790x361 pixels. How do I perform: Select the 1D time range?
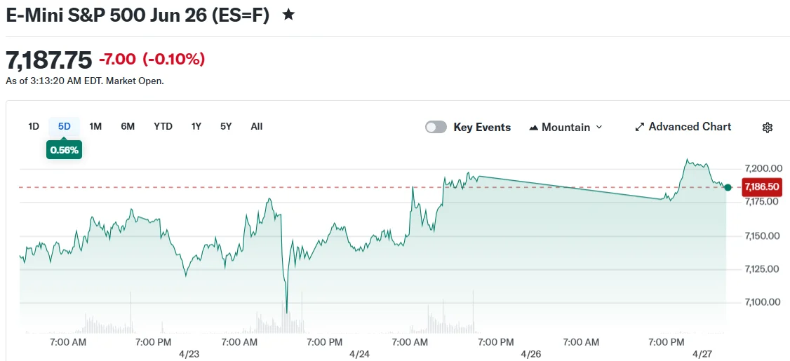click(x=34, y=126)
